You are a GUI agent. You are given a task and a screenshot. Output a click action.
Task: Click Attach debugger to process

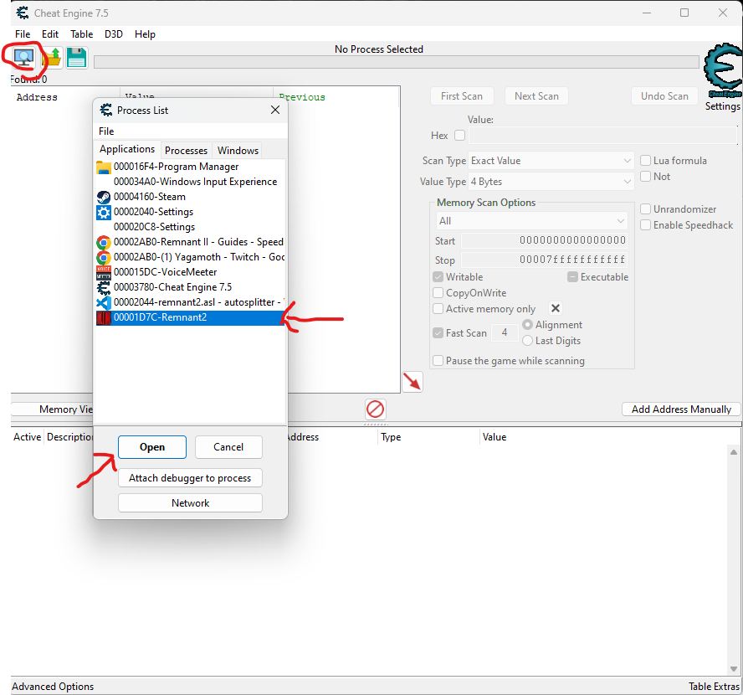pos(190,478)
